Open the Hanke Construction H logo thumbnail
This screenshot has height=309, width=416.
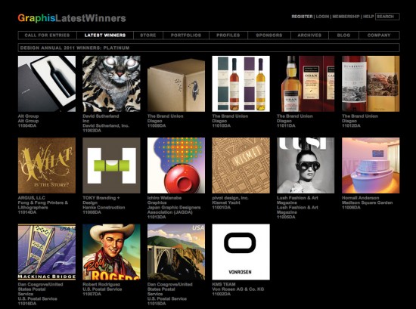tap(111, 165)
